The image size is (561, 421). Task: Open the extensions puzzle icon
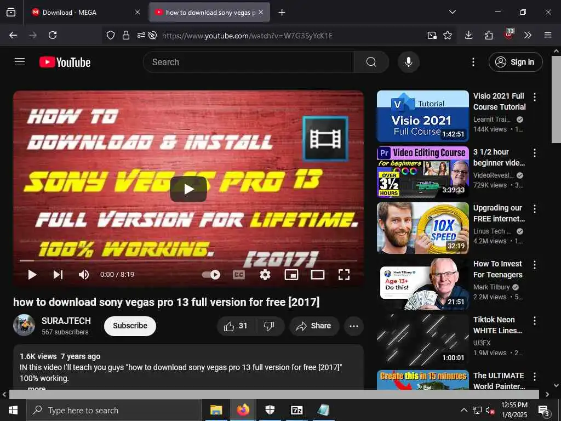[489, 35]
